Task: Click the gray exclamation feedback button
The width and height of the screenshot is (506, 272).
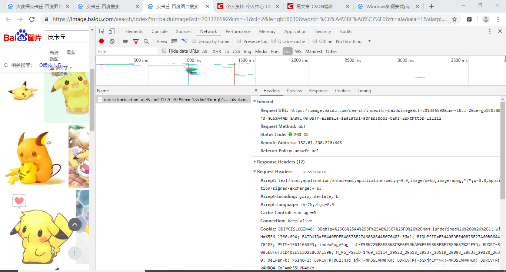Action: [75, 253]
